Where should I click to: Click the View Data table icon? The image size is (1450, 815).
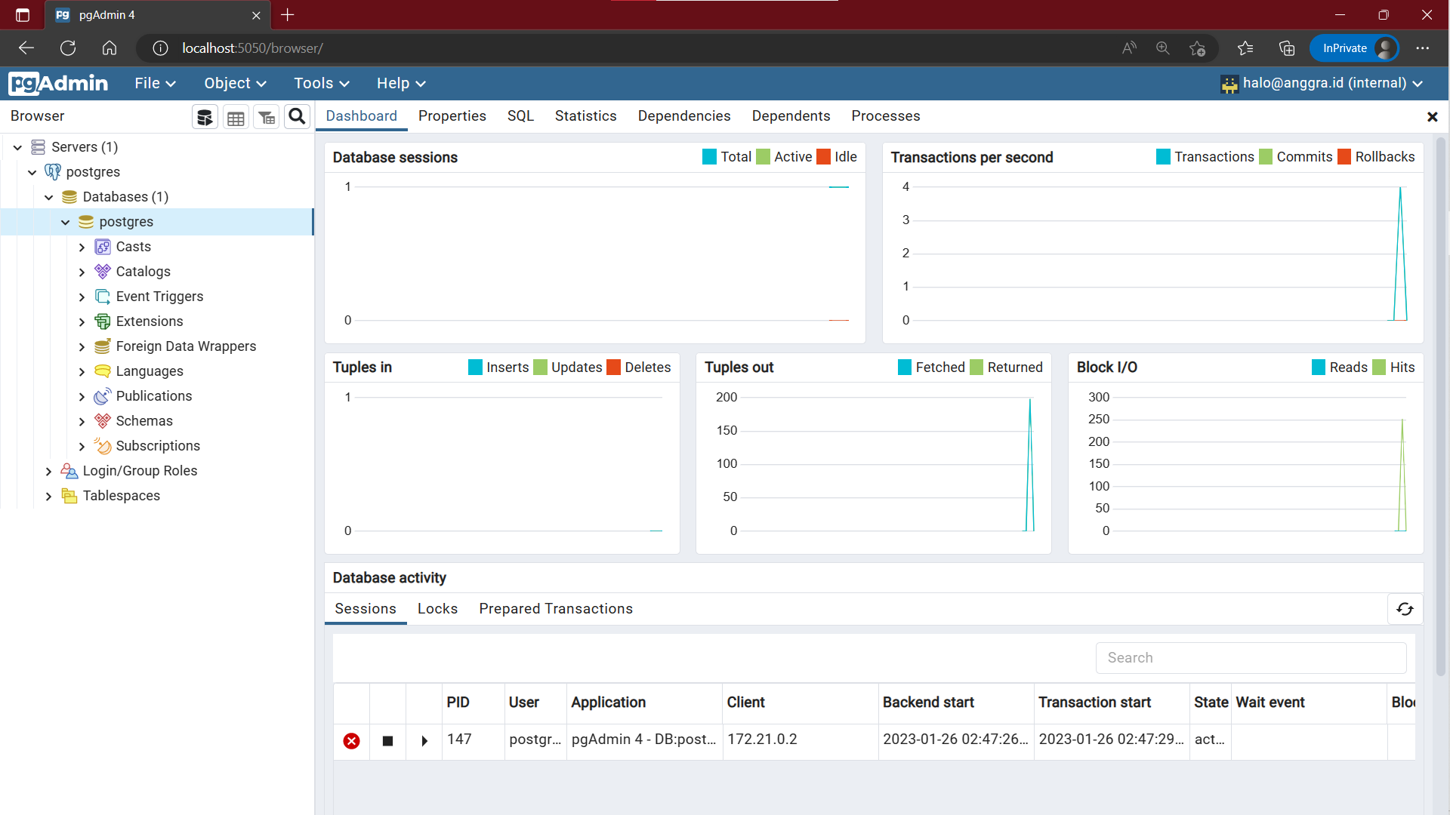236,117
